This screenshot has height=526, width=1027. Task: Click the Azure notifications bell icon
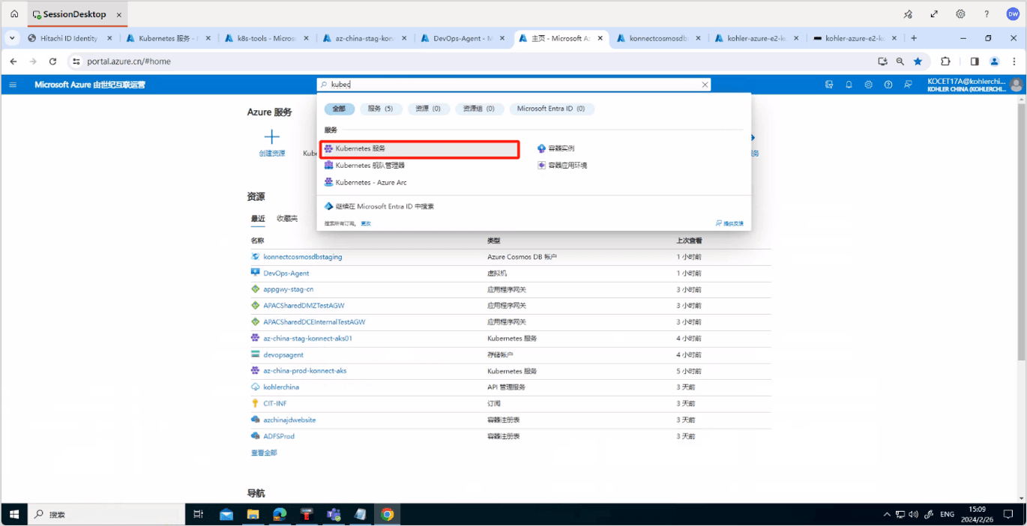(x=849, y=85)
